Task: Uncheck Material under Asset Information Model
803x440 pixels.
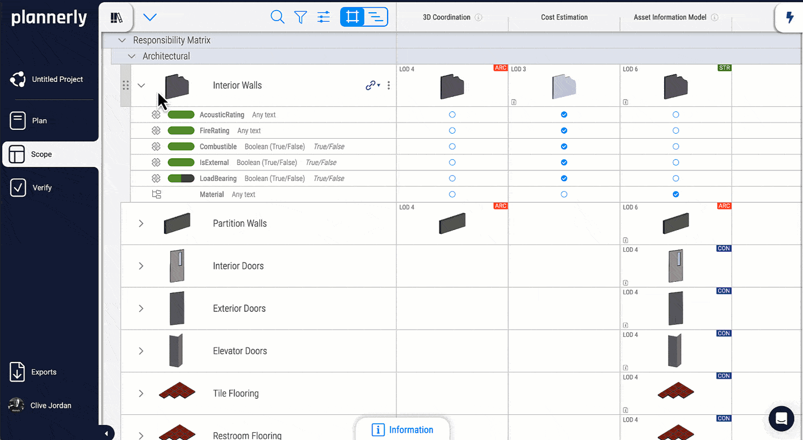Action: coord(676,194)
